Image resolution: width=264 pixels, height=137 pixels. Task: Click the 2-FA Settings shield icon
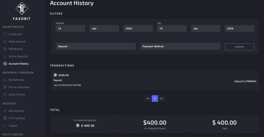click(5, 118)
